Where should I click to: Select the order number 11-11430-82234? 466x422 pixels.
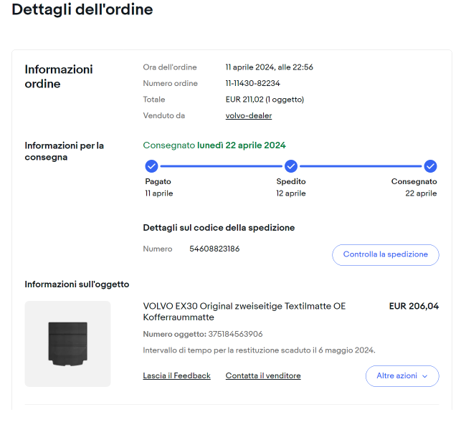pos(252,83)
